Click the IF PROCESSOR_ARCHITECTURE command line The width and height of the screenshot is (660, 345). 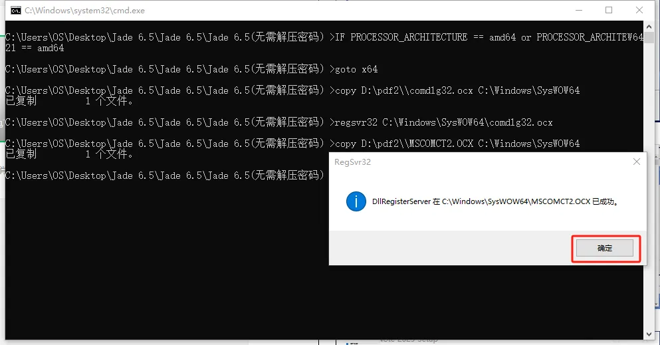(324, 43)
